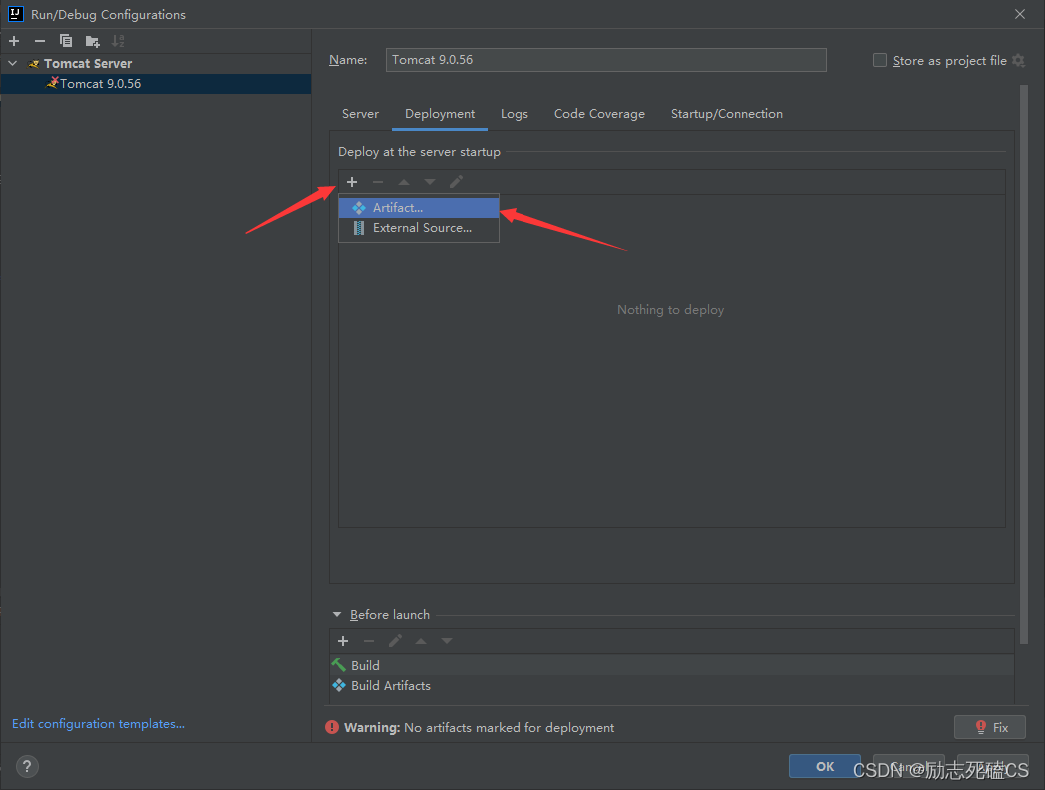Open Edit configuration templates link

[99, 724]
